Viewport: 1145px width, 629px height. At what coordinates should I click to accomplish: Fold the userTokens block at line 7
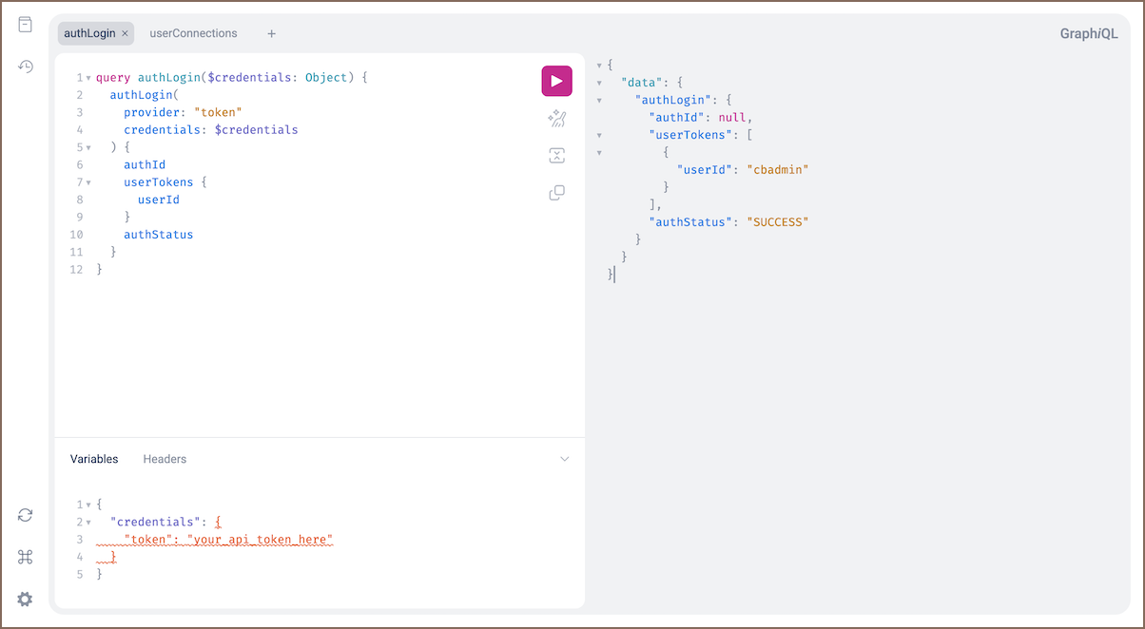(88, 182)
